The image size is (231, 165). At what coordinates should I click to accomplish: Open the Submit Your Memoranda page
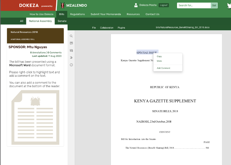106,14
